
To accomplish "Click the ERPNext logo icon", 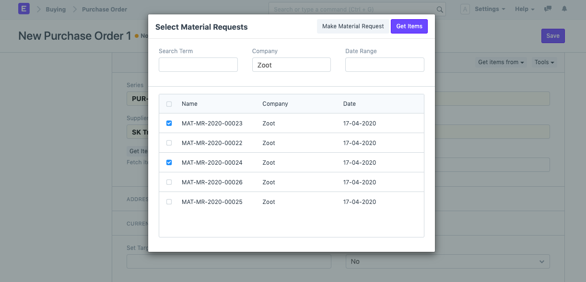I will (x=23, y=9).
